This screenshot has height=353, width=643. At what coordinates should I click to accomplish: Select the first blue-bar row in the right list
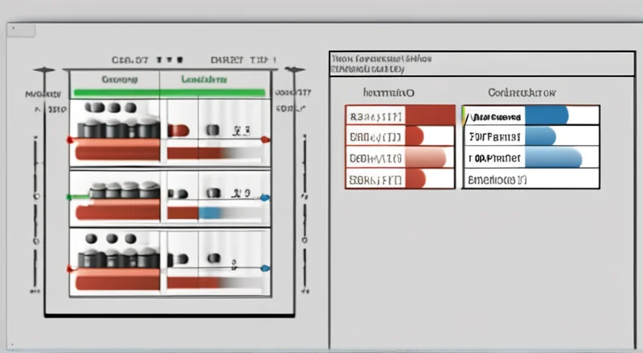(x=530, y=116)
